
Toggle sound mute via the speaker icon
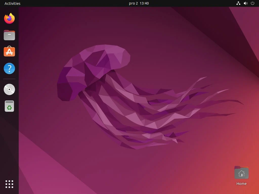click(x=245, y=3)
